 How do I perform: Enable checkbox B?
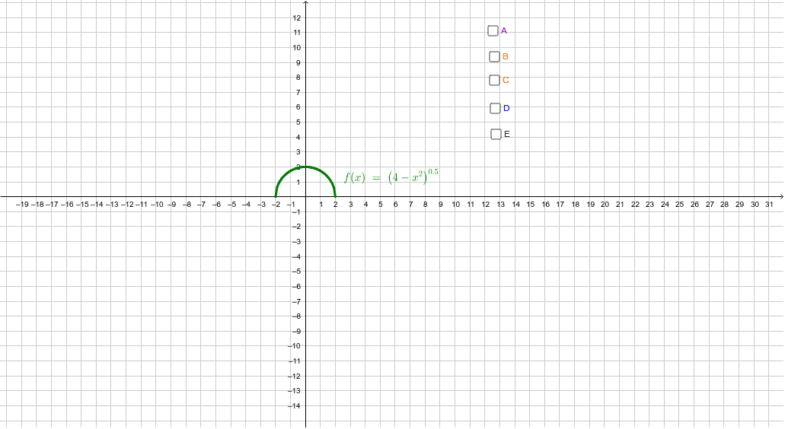coord(494,56)
